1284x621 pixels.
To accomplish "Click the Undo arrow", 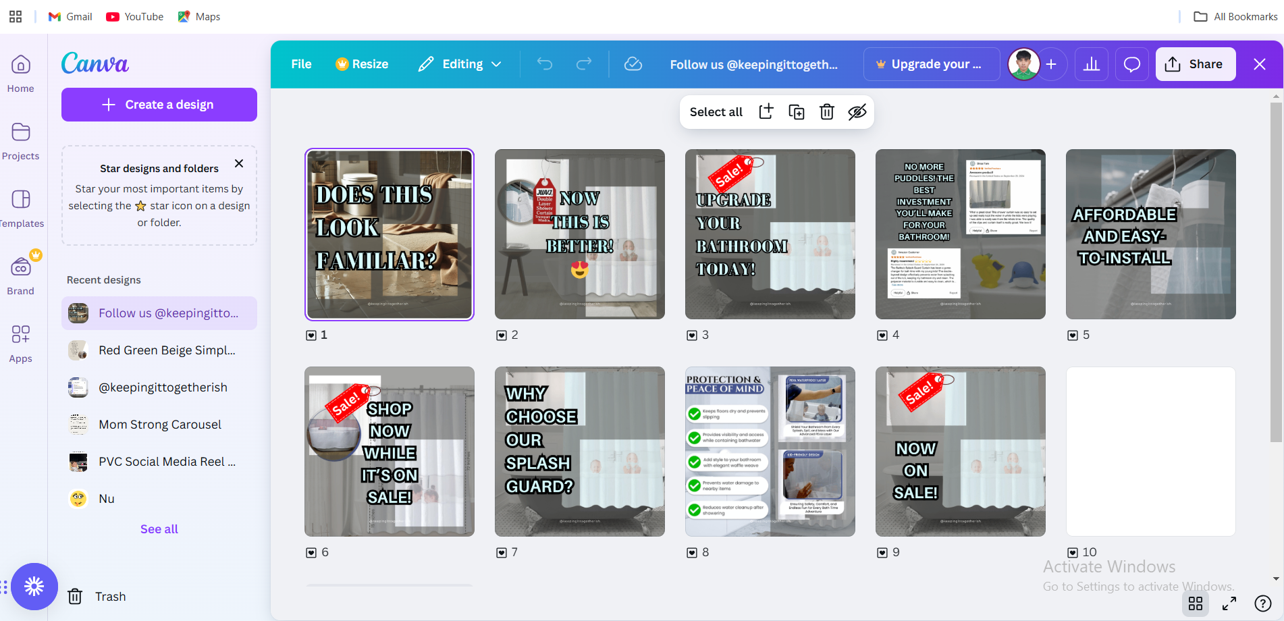I will pos(545,64).
